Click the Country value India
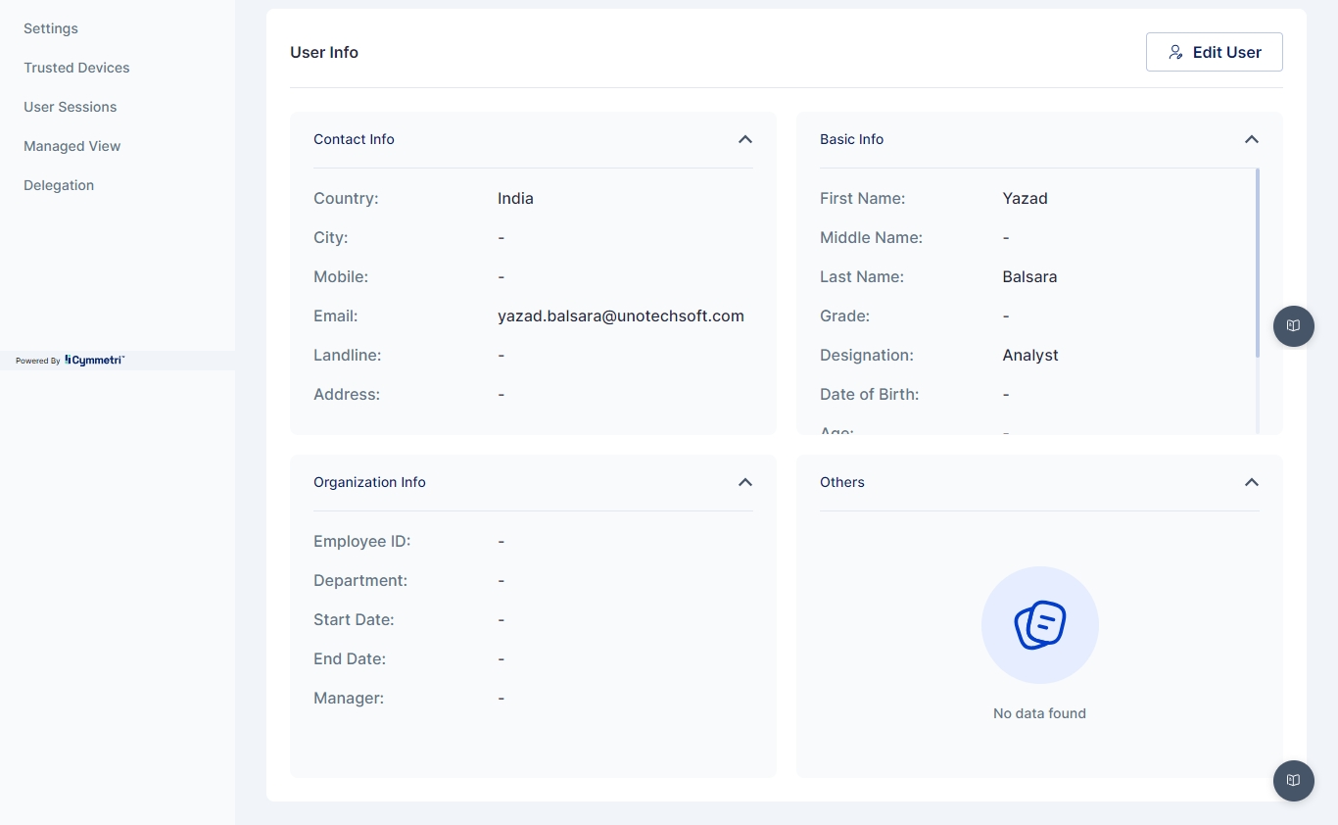This screenshot has width=1338, height=825. pos(515,198)
